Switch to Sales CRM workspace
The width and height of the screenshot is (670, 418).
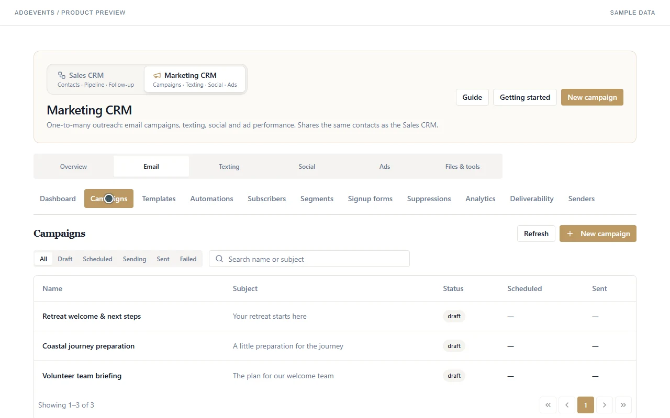(x=96, y=79)
